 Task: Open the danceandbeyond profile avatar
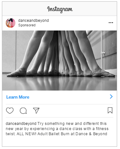[x=11, y=23]
